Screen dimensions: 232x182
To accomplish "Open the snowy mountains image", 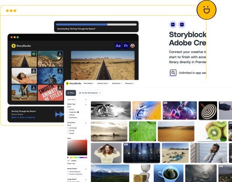I will (110, 173).
